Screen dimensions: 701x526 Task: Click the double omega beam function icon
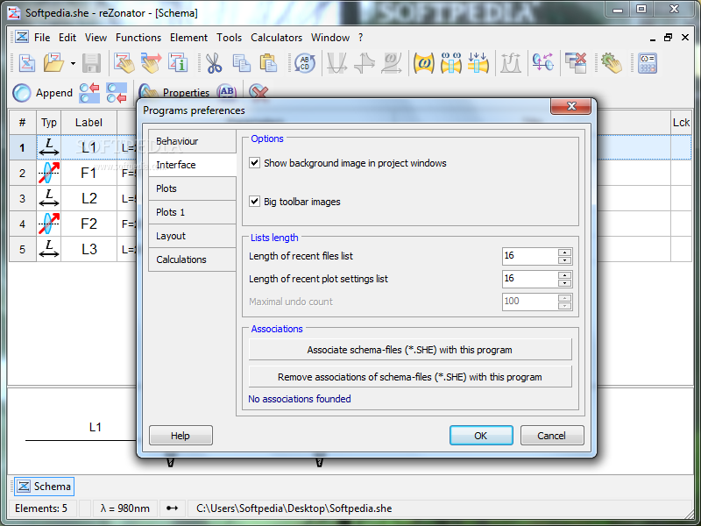click(x=450, y=63)
